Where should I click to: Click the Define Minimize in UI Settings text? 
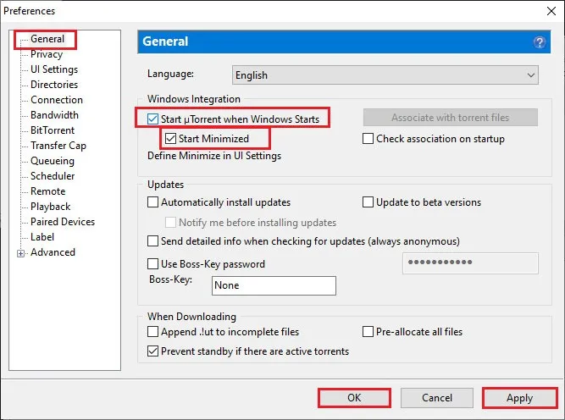click(x=214, y=156)
